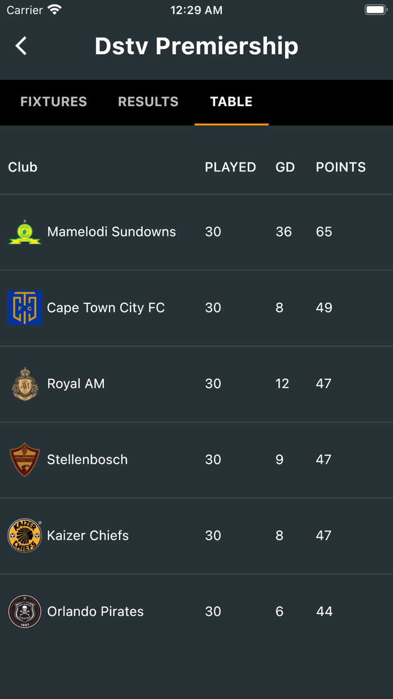Screen dimensions: 393x699
Task: Click the GD column header
Action: tap(285, 167)
